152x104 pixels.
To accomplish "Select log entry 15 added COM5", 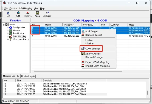I will click(x=55, y=92).
